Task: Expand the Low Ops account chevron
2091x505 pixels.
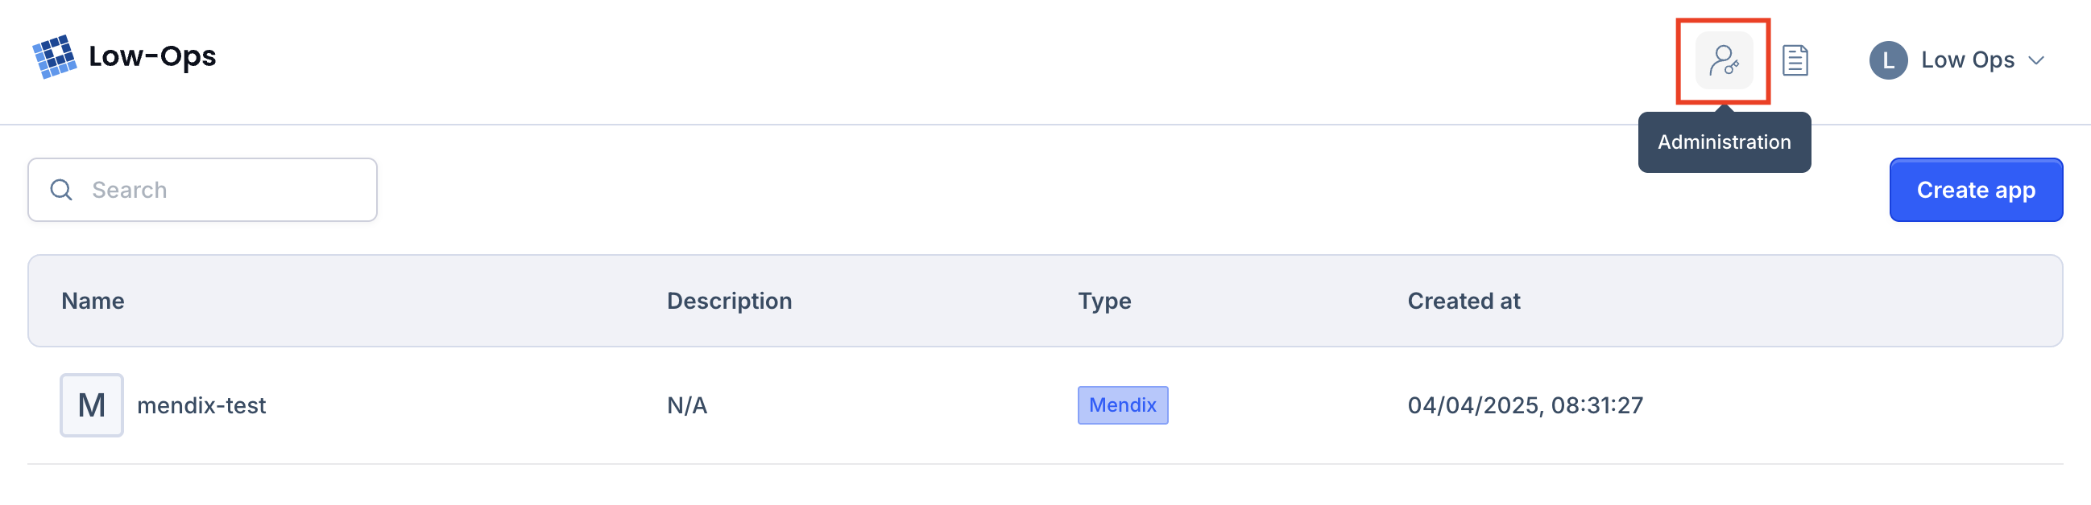Action: click(2035, 60)
